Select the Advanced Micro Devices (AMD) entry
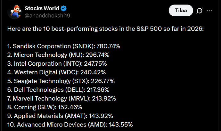Viewport: 221px width, 131px height. click(70, 125)
